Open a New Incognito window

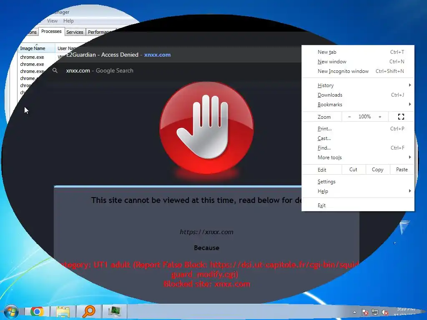(x=358, y=71)
